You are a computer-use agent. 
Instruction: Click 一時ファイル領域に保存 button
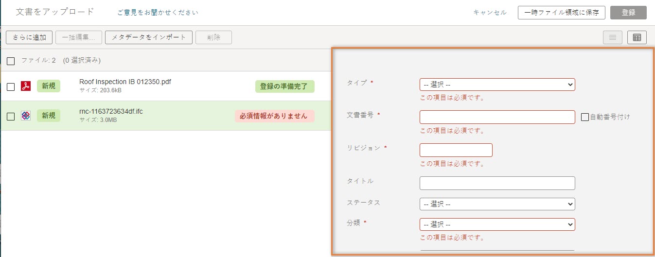tap(561, 13)
